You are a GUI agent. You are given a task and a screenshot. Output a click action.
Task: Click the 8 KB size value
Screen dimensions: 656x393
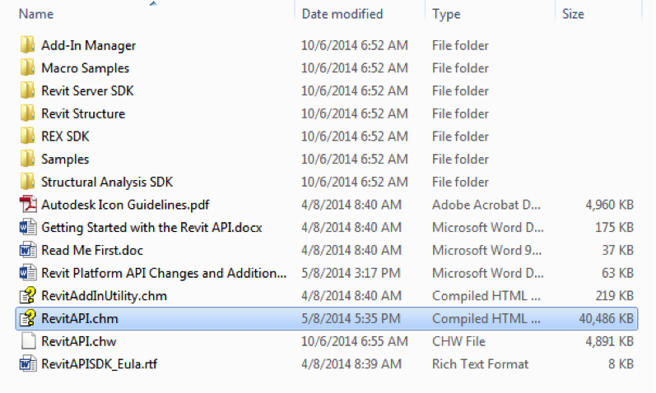click(x=621, y=364)
